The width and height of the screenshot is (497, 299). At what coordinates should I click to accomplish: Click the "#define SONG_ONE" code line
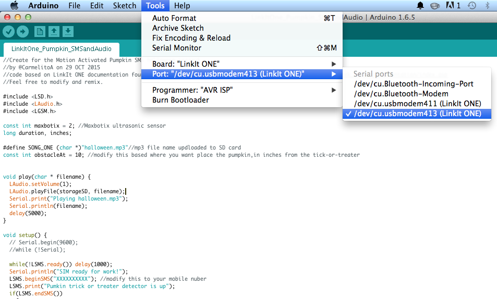[x=122, y=147]
